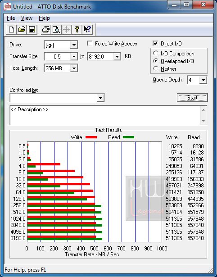
Task: Click the red write bar for 4.0 row
Action: coord(44,164)
